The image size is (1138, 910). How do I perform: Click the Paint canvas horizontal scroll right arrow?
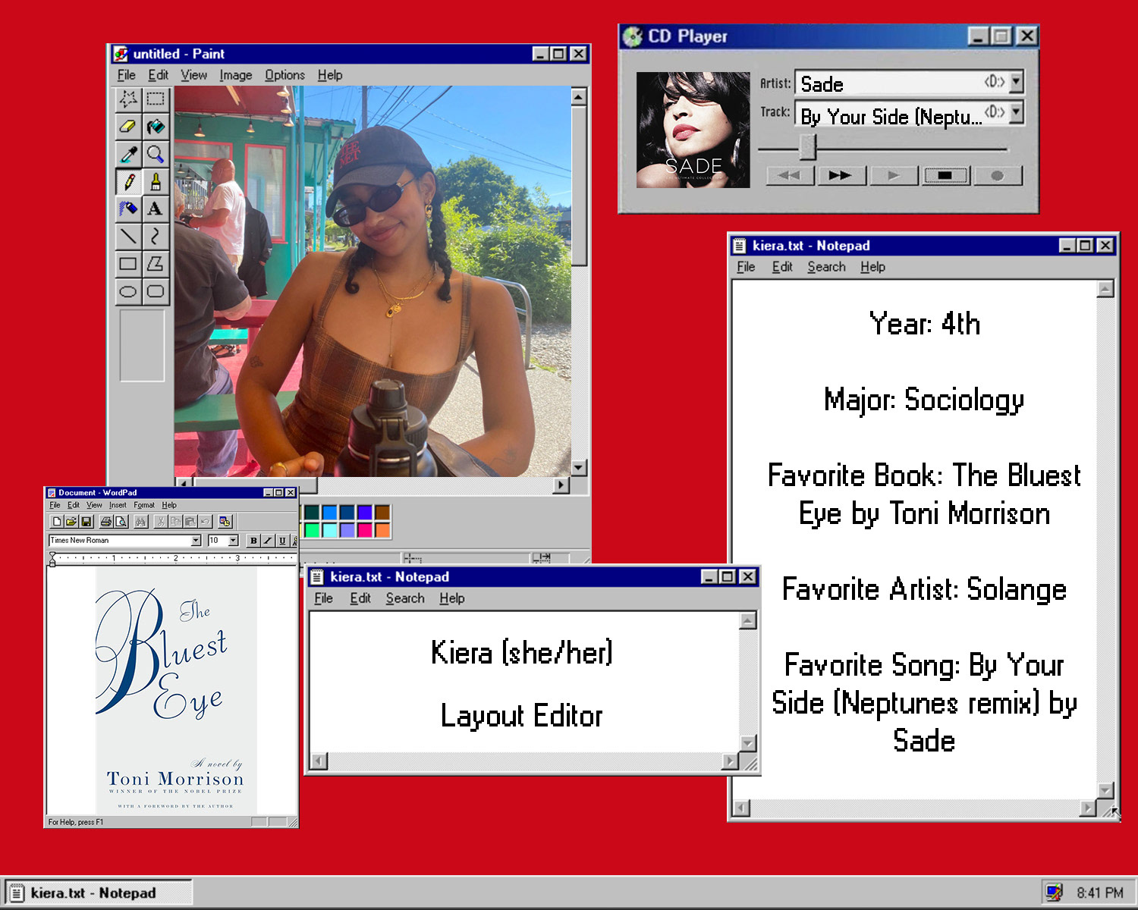[x=561, y=485]
